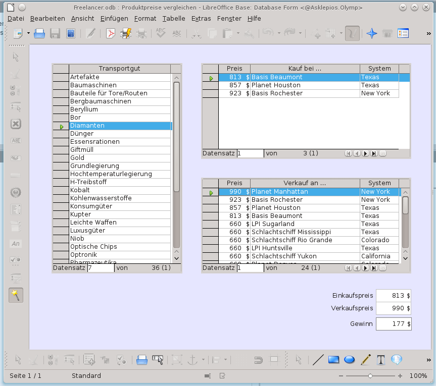Screen dimensions: 436x386
Task: Toggle the Wizards On/Off magic wand
Action: (16, 295)
